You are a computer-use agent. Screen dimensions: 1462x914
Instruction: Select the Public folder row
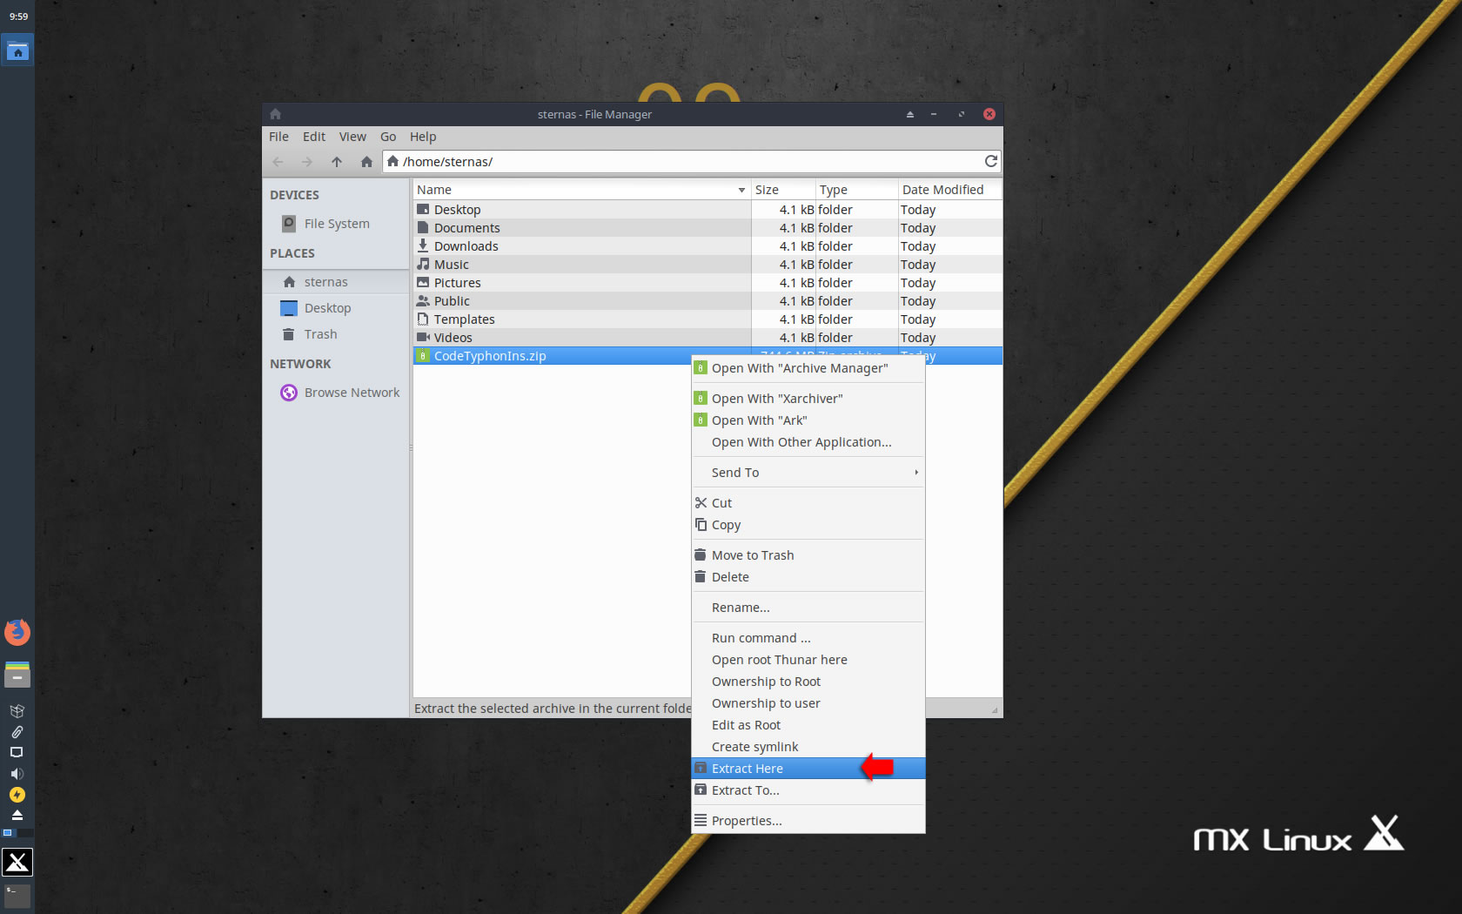coord(708,301)
